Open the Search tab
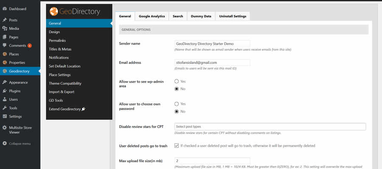The width and height of the screenshot is (382, 169). [x=178, y=16]
